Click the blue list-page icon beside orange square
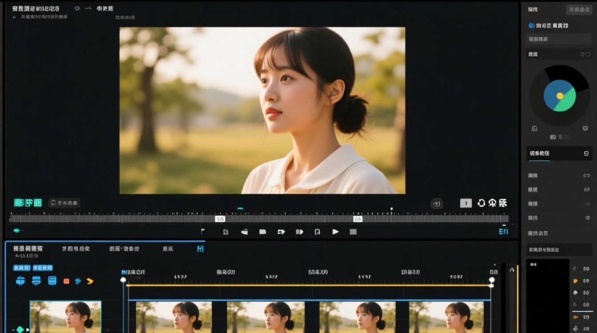Screen dimensions: 597x333 52,281
